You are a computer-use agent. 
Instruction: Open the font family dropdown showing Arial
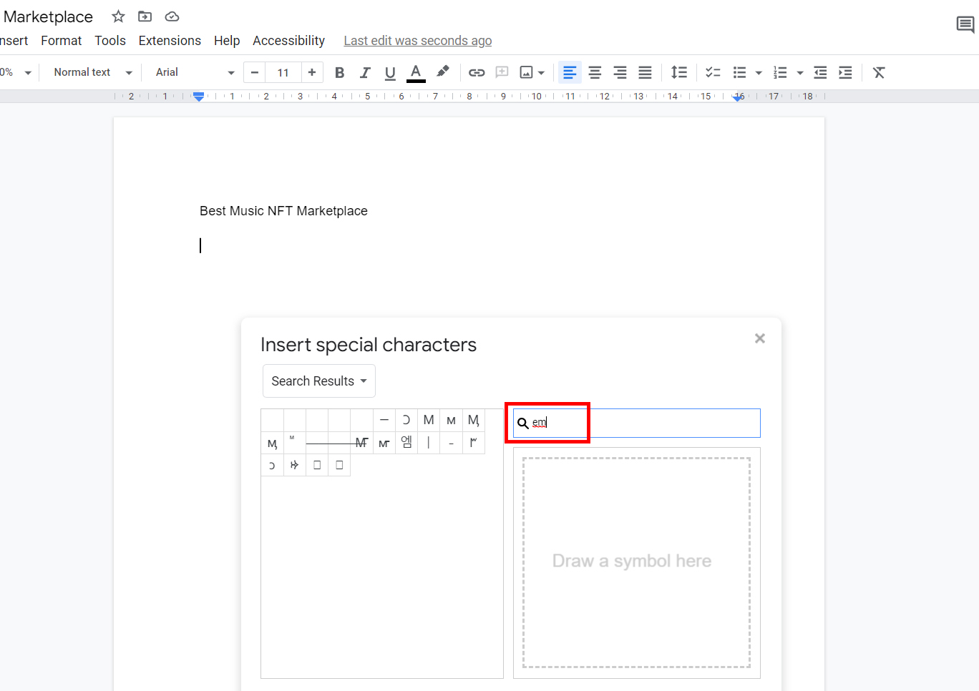point(192,72)
